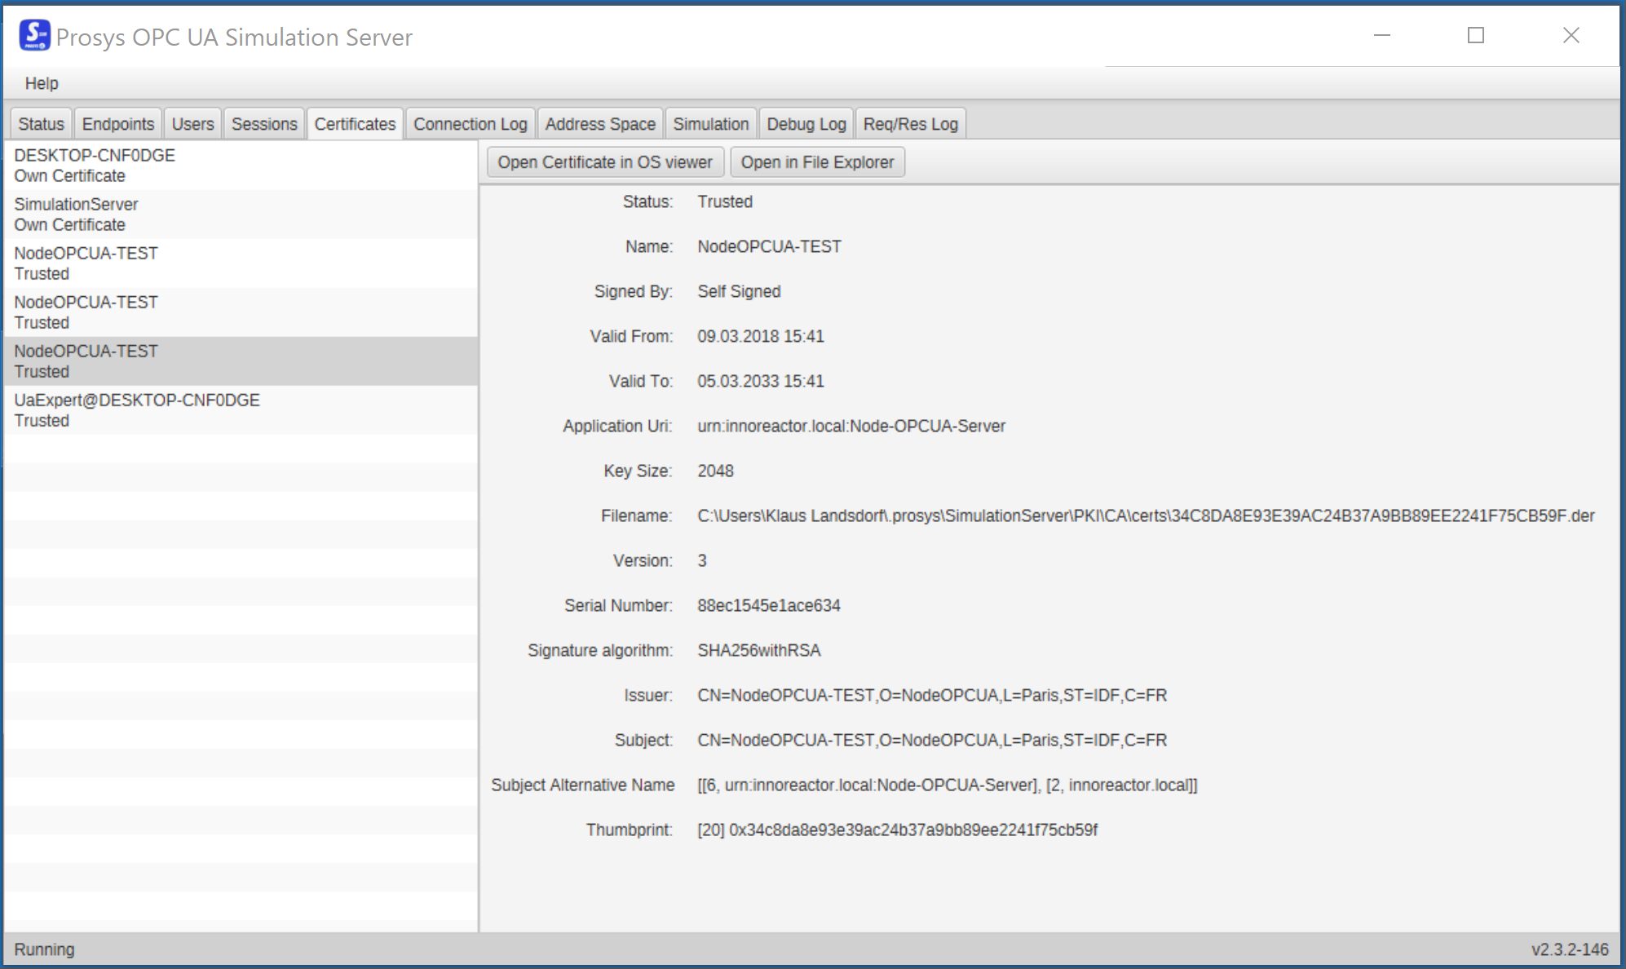
Task: Select the Certificates tab
Action: coord(355,122)
